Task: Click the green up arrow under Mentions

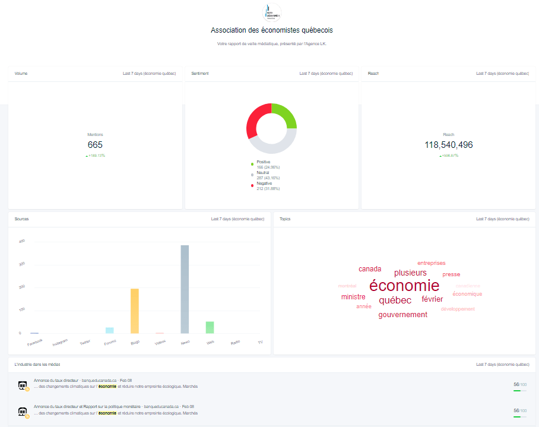Action: point(87,156)
